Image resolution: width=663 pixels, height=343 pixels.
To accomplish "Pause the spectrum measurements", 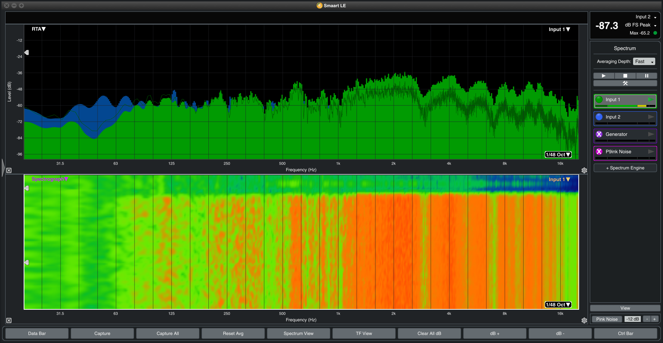I will click(x=647, y=76).
